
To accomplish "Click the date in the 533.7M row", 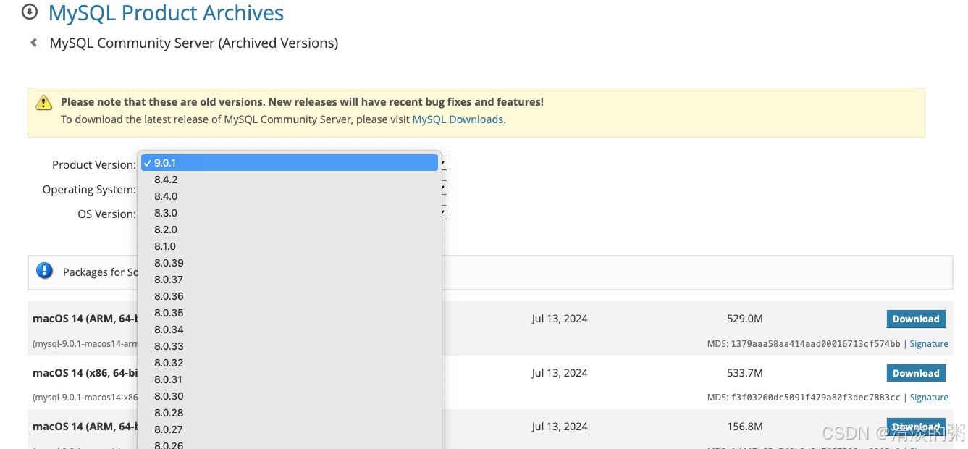I will [560, 373].
